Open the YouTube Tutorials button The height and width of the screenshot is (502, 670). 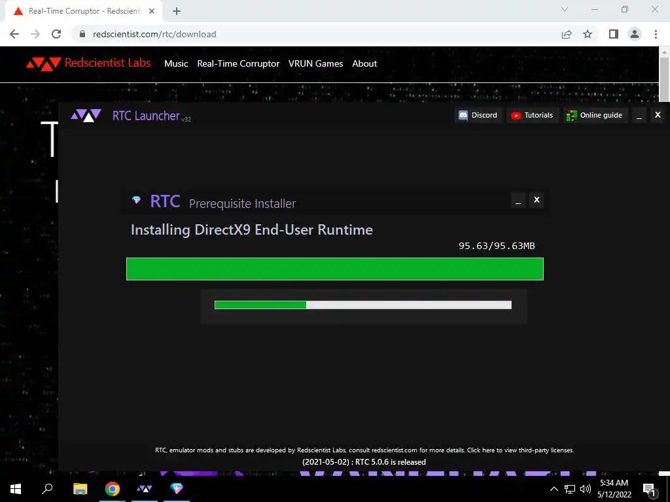pos(533,115)
